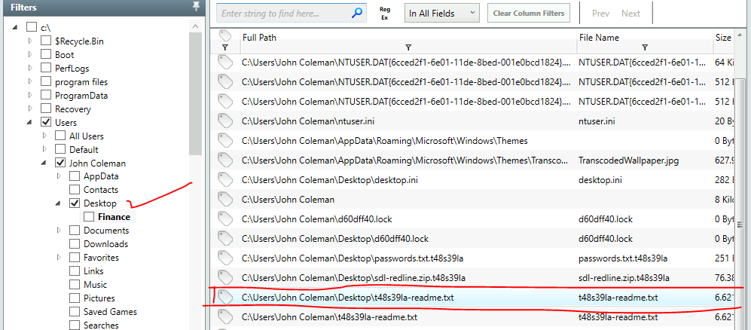This screenshot has width=751, height=330.
Task: Click tag icon for desktop.ini row
Action: click(x=224, y=179)
